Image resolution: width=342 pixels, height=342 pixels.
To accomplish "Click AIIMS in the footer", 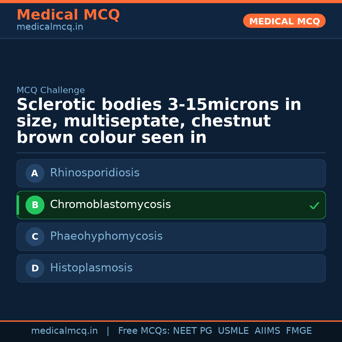I will point(267,331).
